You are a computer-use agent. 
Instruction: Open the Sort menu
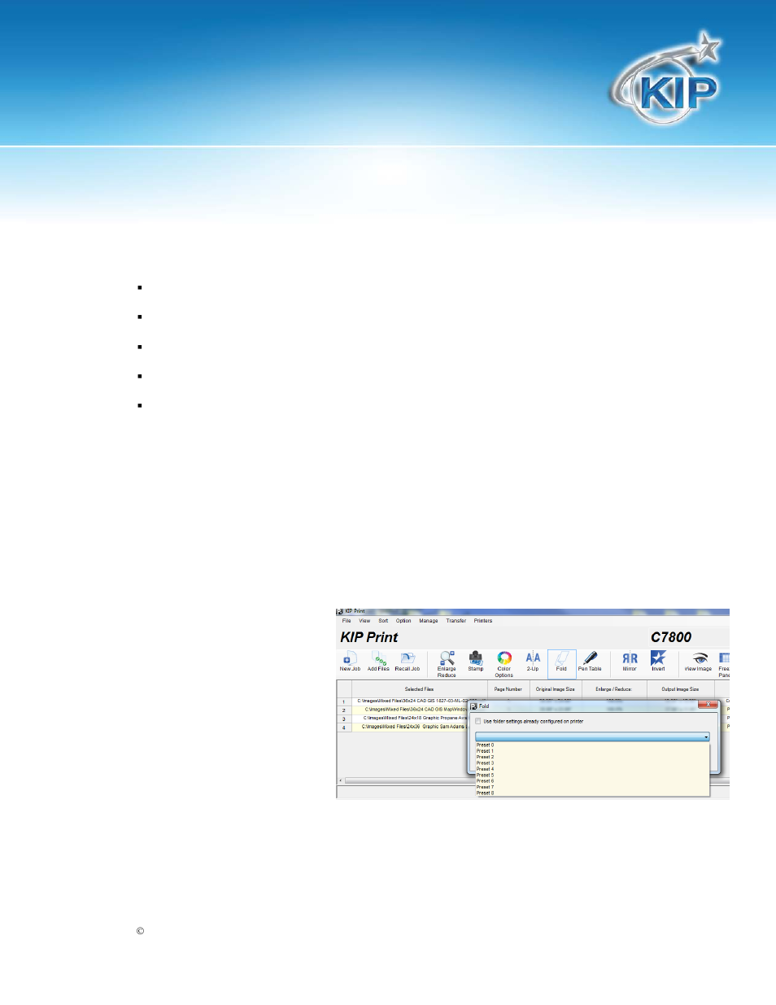[383, 621]
